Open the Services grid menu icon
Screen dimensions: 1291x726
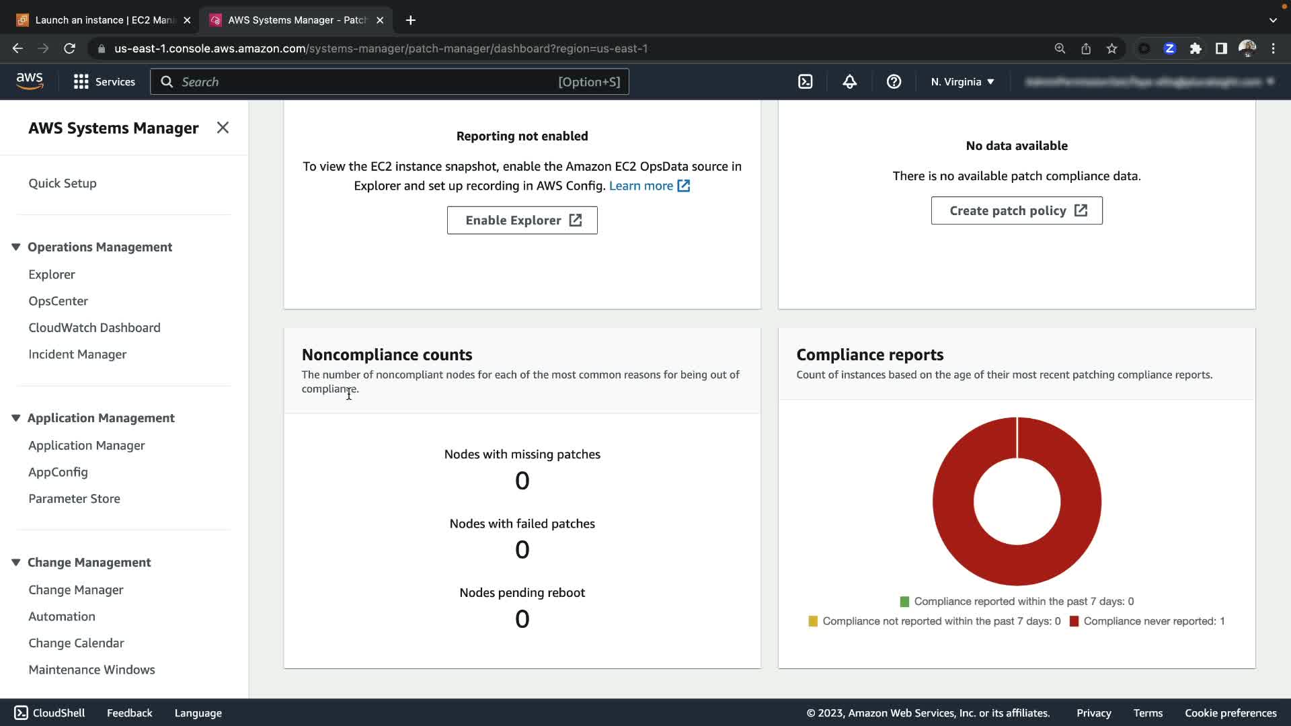click(x=81, y=82)
